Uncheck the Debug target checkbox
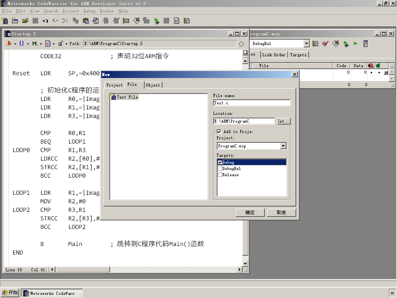The width and height of the screenshot is (397, 298). (220, 163)
